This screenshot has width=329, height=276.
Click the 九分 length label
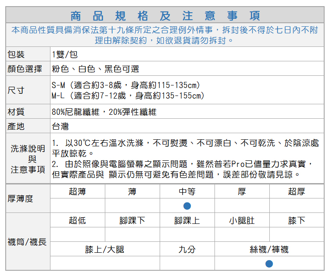(x=187, y=249)
